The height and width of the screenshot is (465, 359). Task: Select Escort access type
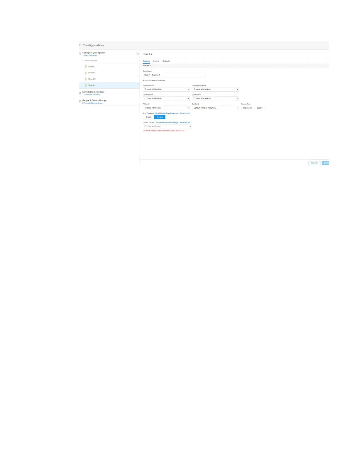(x=260, y=108)
